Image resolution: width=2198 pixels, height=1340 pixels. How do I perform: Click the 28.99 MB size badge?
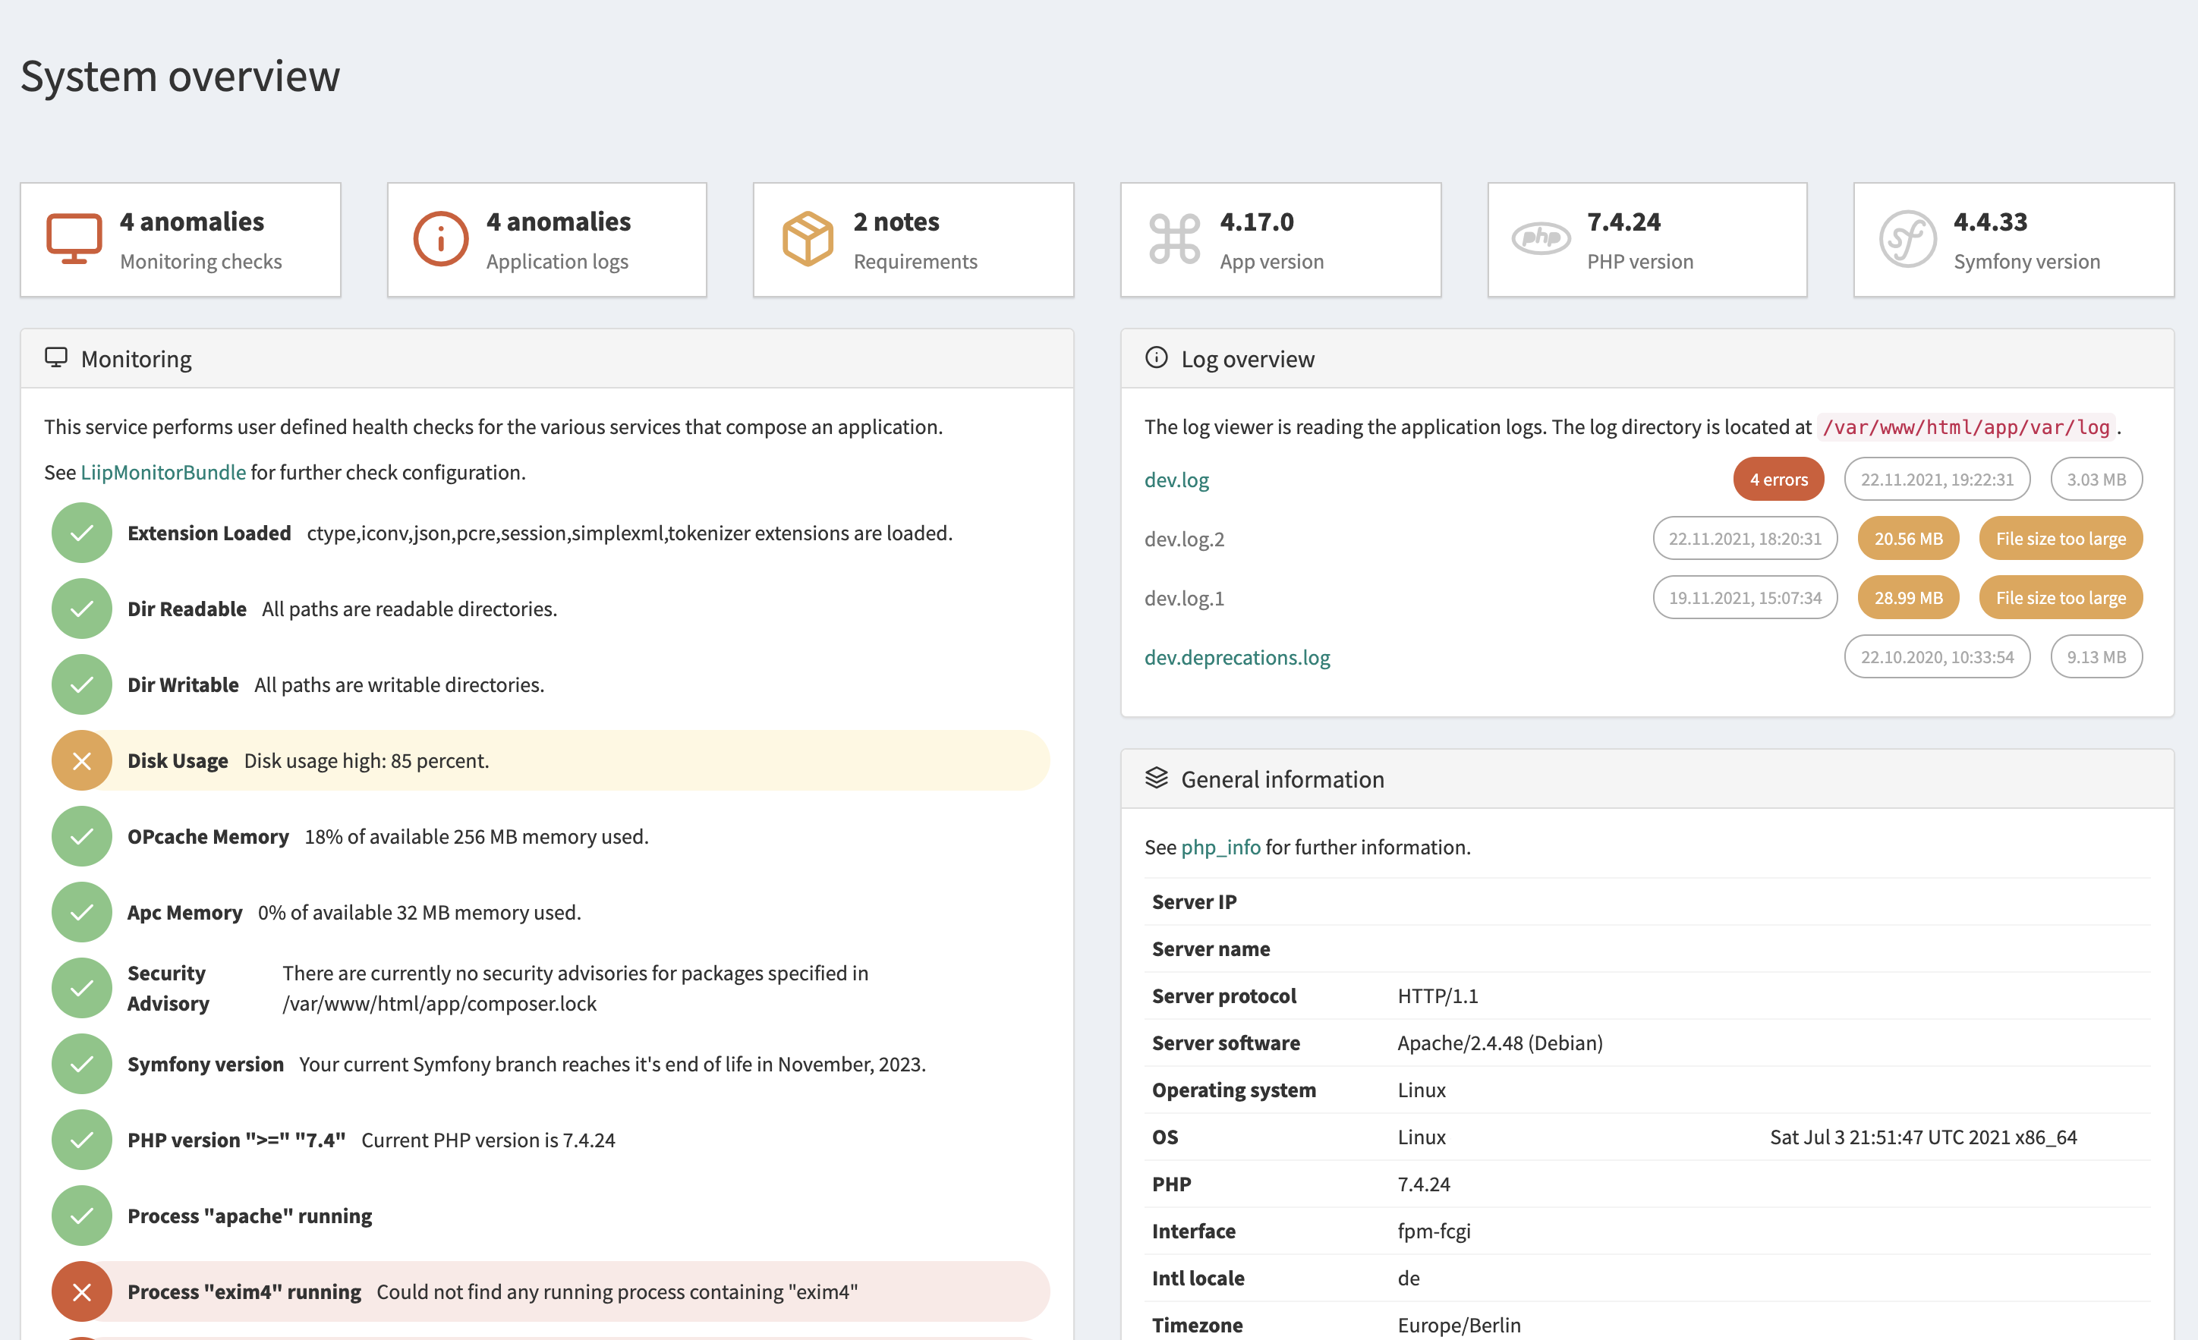tap(1907, 597)
